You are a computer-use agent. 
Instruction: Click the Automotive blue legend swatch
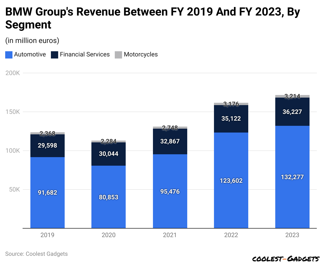point(9,55)
